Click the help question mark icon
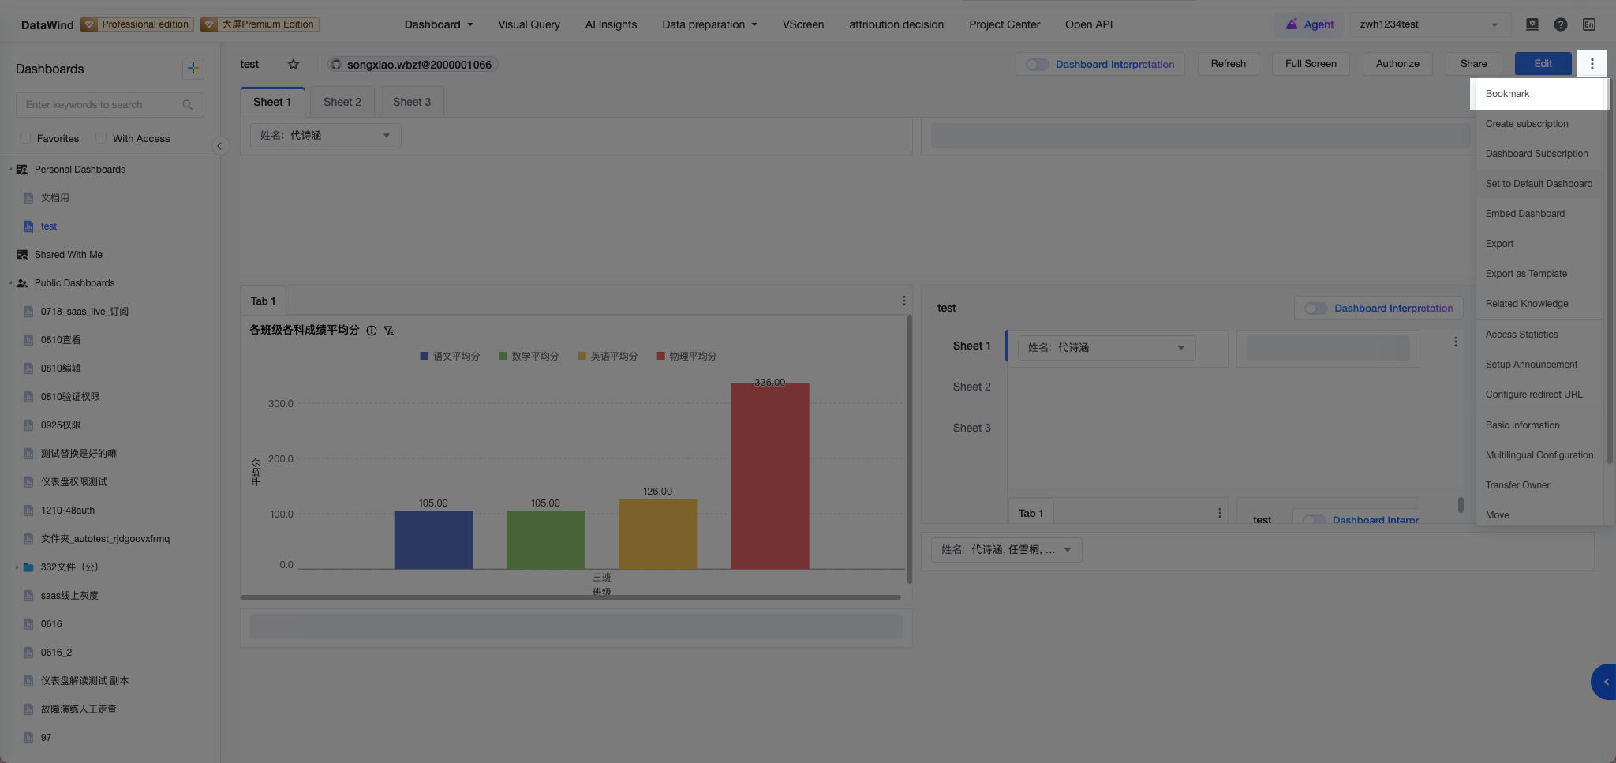 [1560, 24]
